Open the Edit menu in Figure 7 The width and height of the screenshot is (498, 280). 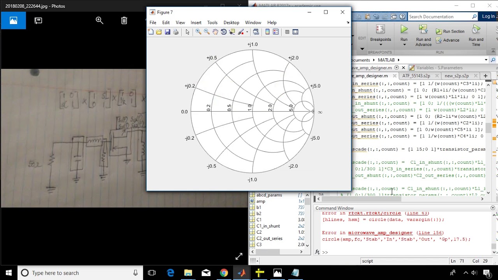click(x=166, y=23)
